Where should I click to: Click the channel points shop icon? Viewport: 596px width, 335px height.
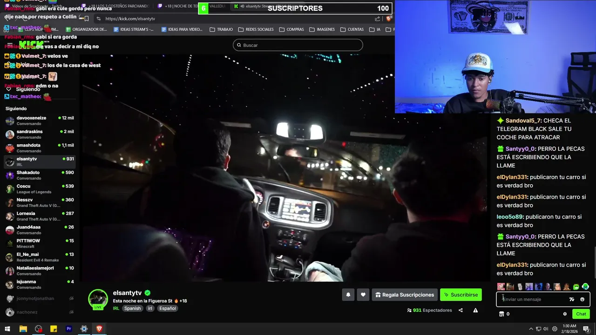pyautogui.click(x=501, y=314)
